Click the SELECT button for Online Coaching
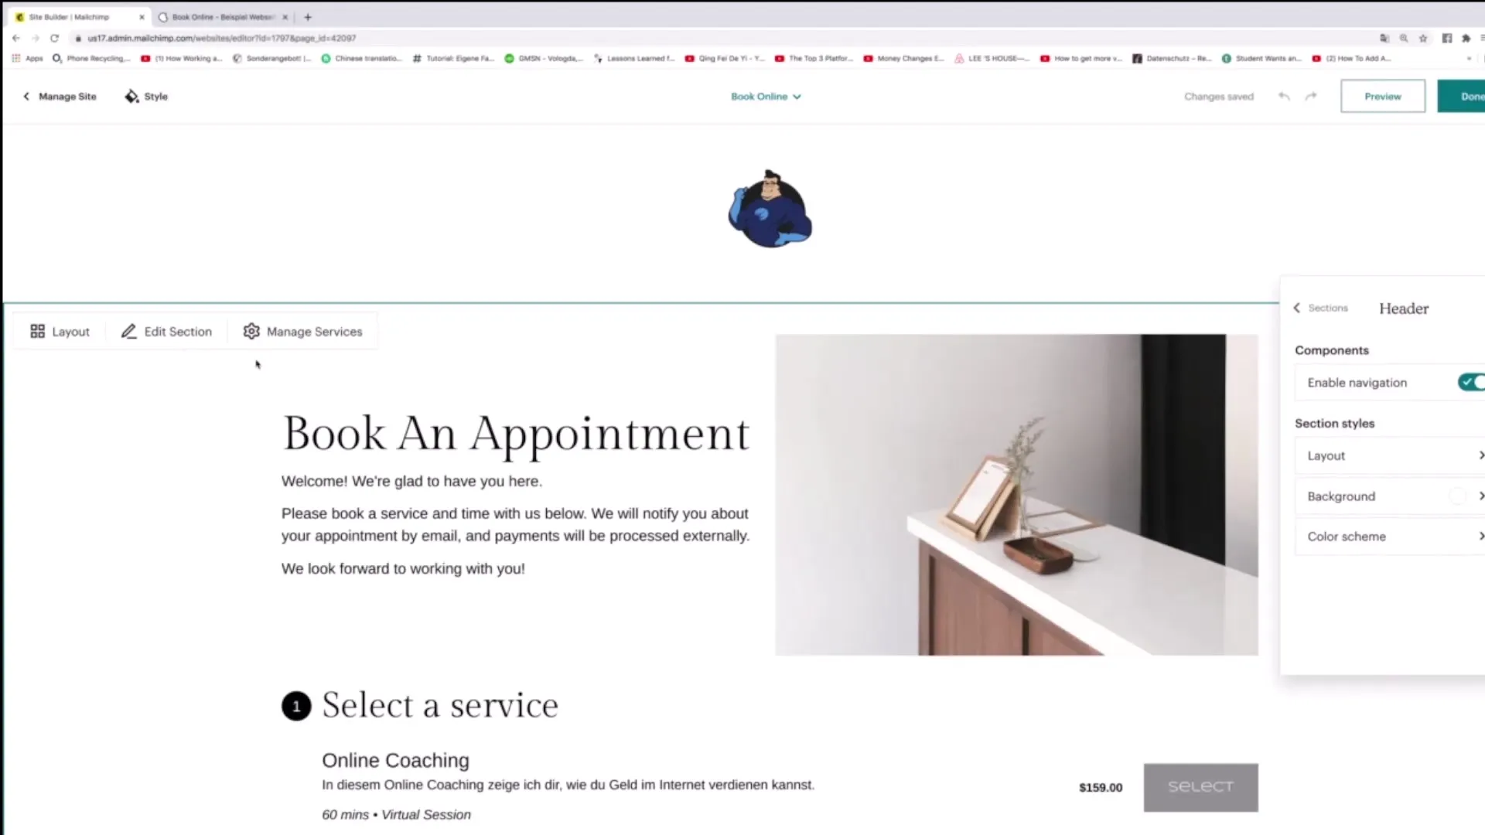The image size is (1485, 835). coord(1200,786)
